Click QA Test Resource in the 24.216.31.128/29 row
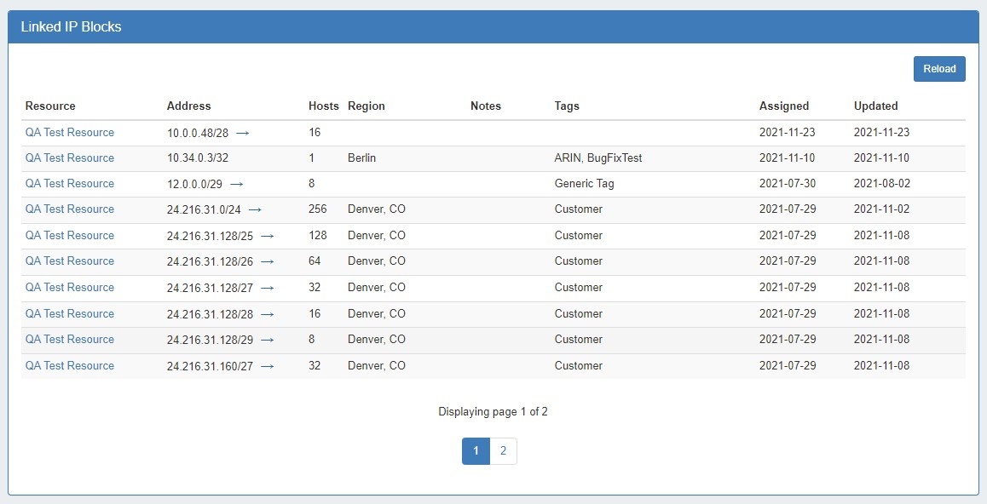 click(70, 340)
